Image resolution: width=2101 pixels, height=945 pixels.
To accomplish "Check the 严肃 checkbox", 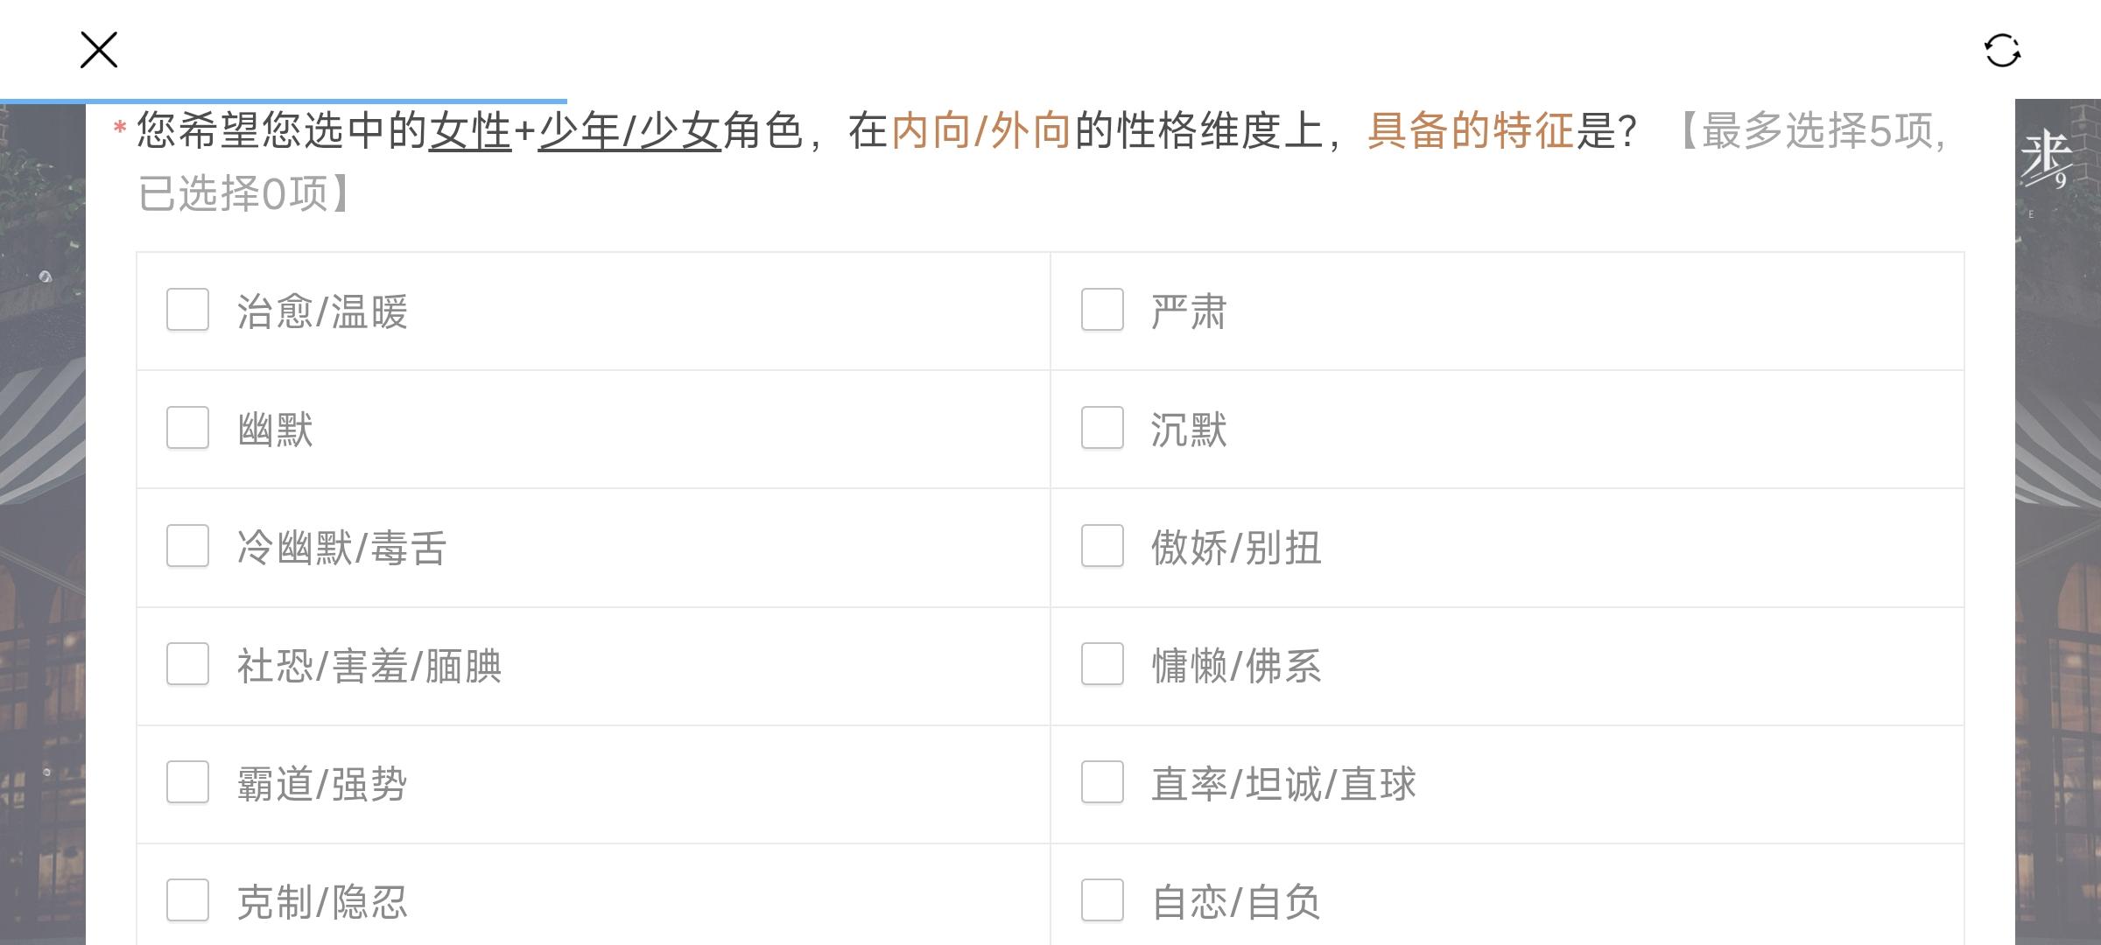I will [1102, 310].
